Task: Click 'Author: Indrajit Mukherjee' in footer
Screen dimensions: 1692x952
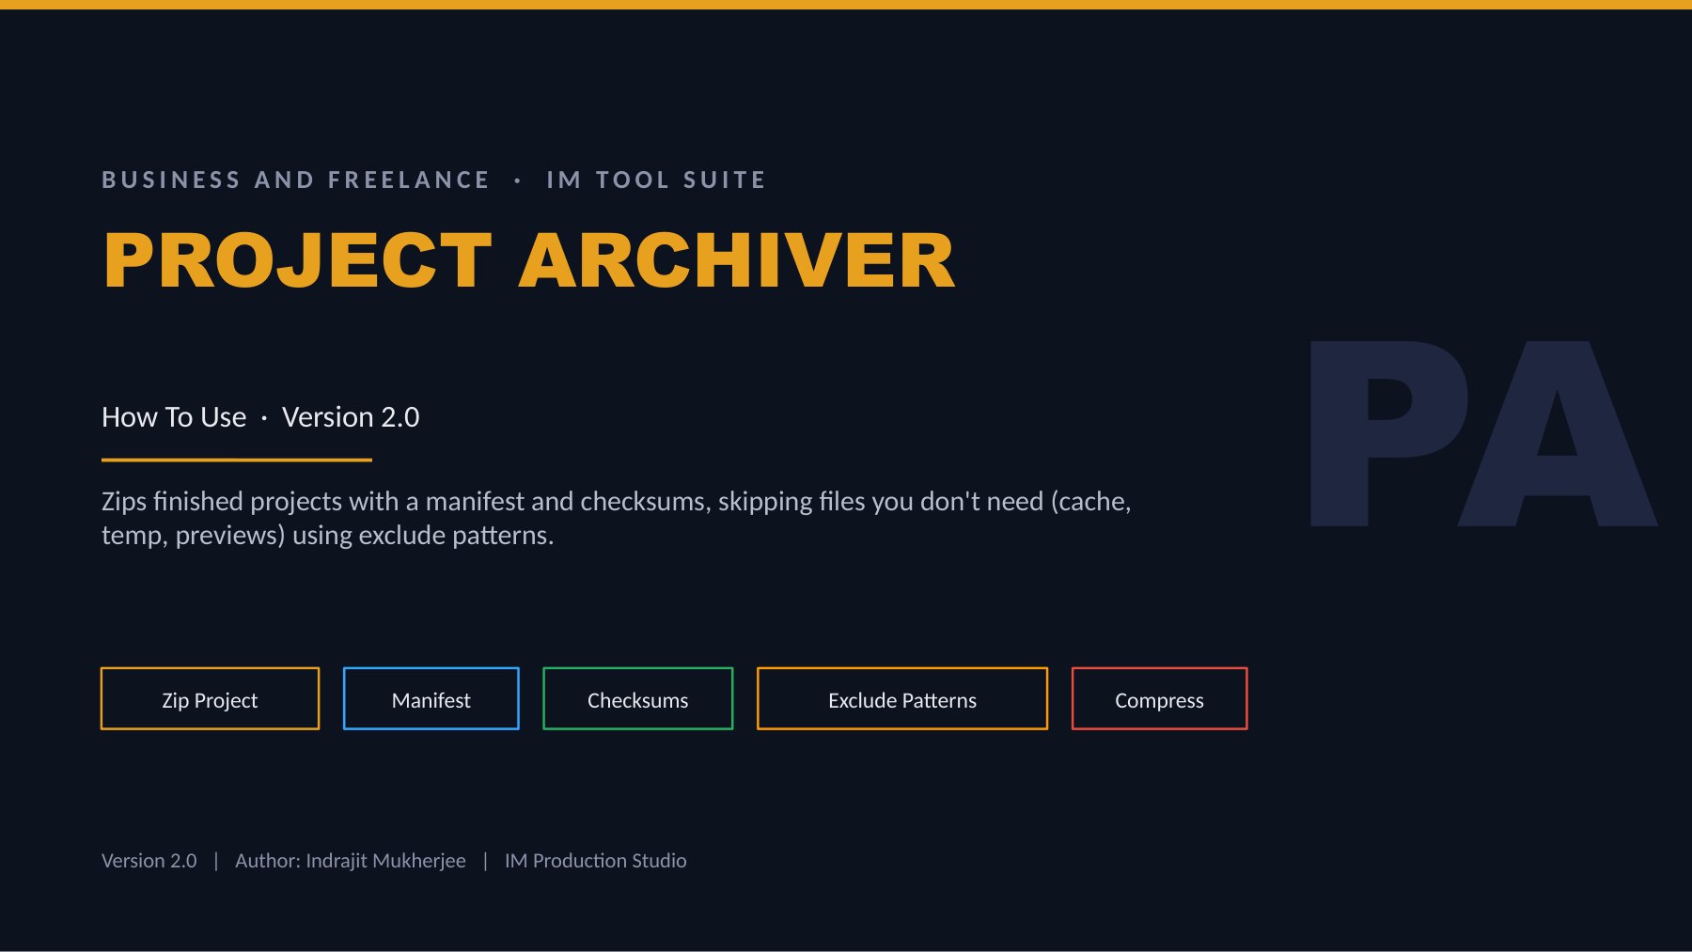Action: [x=351, y=861]
